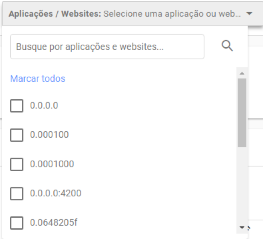This screenshot has width=263, height=239.
Task: Click the Aplicações / Websites selector label
Action: click(x=55, y=14)
